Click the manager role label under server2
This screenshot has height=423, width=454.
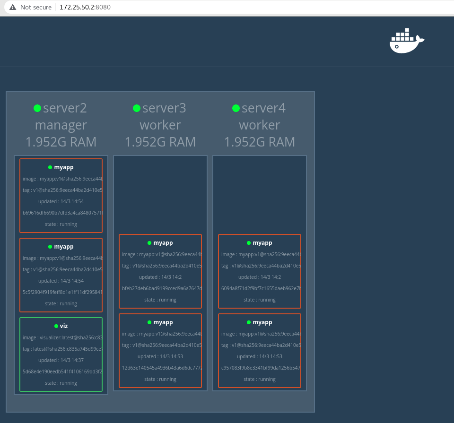point(61,125)
